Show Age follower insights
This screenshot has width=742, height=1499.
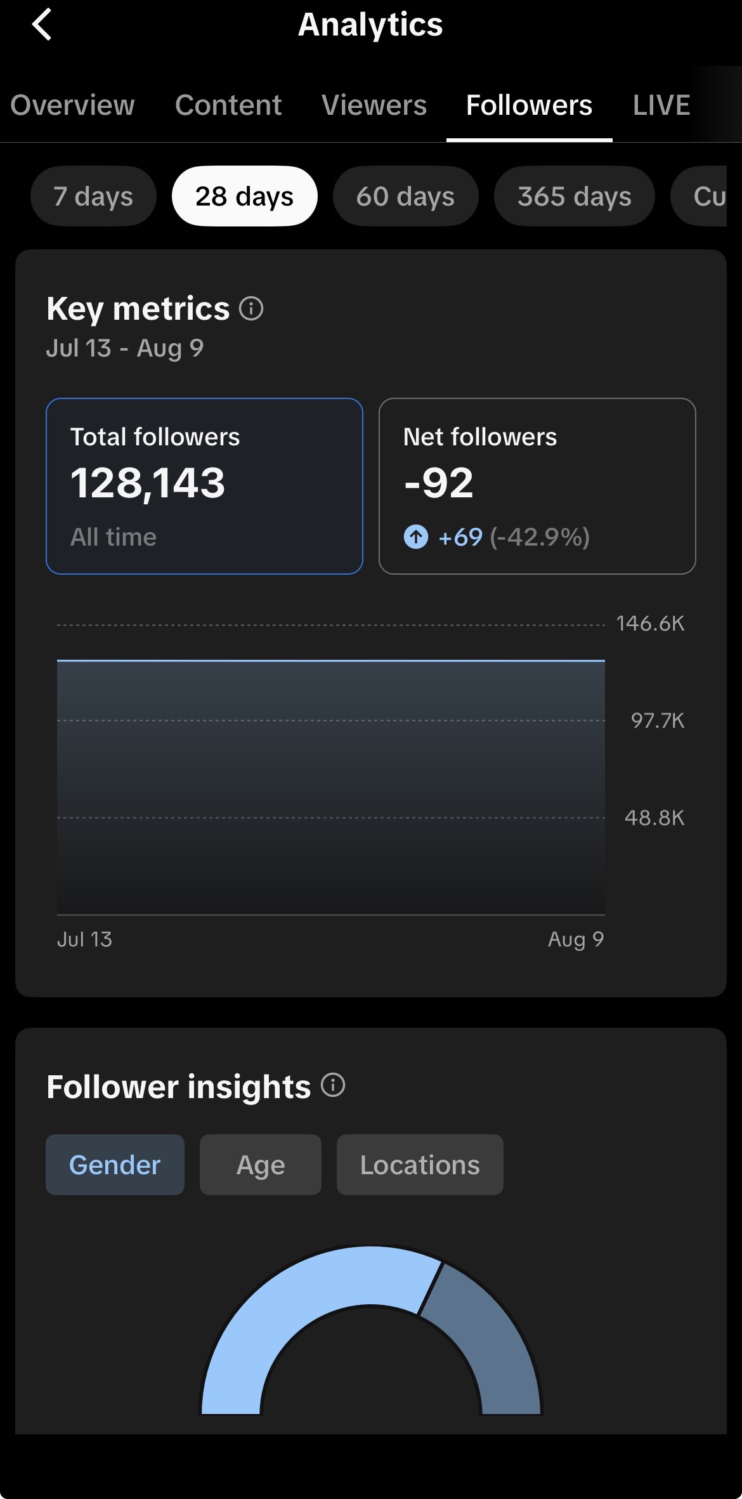point(261,1165)
